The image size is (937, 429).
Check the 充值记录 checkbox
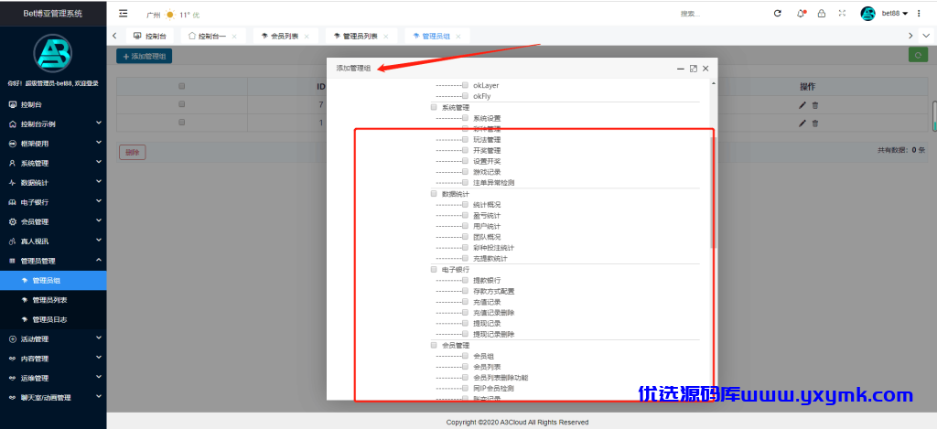pyautogui.click(x=465, y=302)
